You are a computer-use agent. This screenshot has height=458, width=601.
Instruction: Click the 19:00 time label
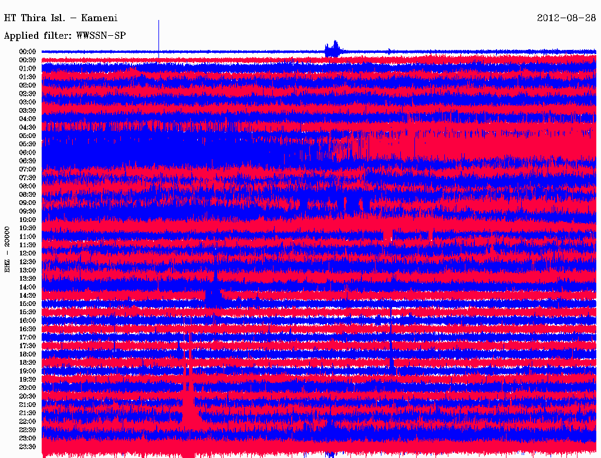tap(28, 371)
